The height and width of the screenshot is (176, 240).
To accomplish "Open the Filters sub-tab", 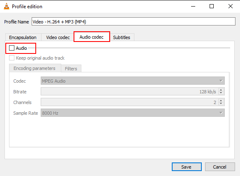I will click(71, 69).
